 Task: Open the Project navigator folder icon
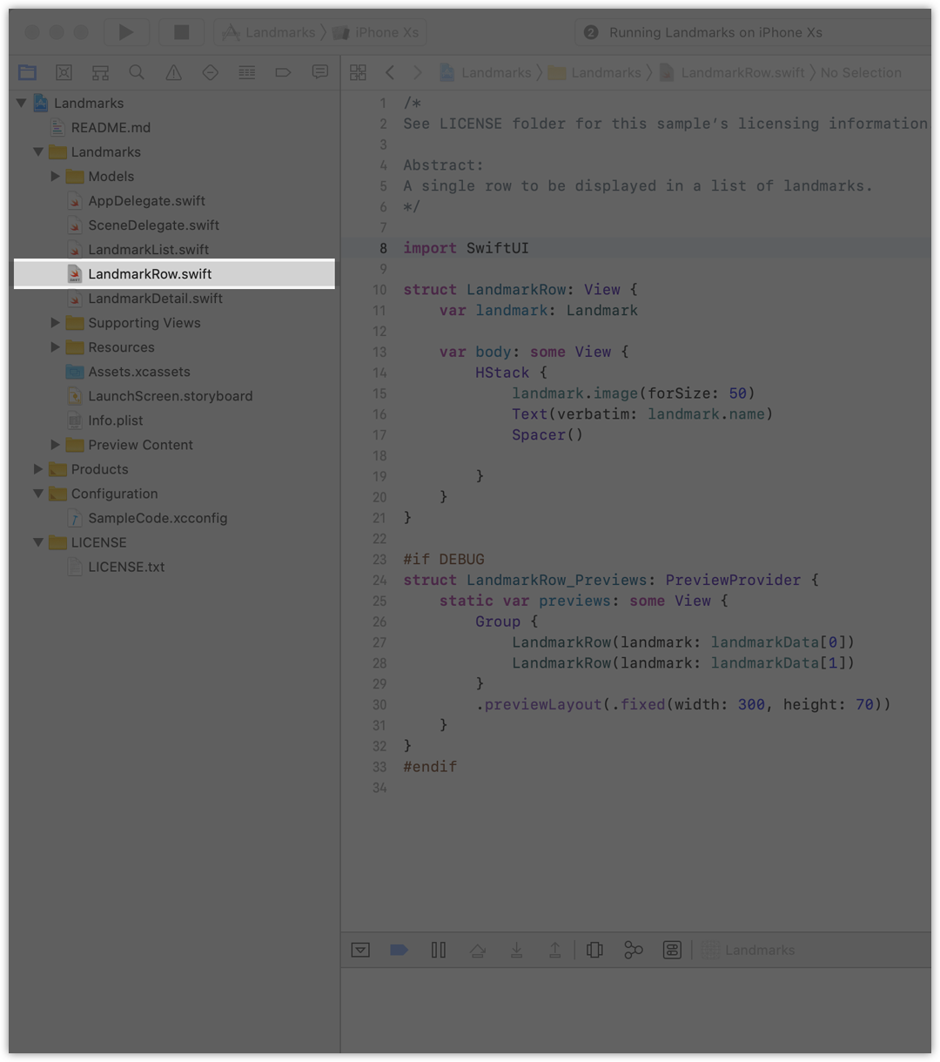[28, 72]
